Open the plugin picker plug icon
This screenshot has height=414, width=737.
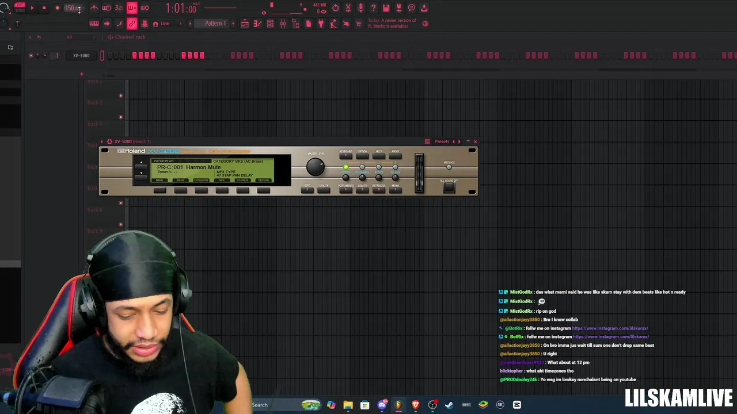pyautogui.click(x=321, y=24)
